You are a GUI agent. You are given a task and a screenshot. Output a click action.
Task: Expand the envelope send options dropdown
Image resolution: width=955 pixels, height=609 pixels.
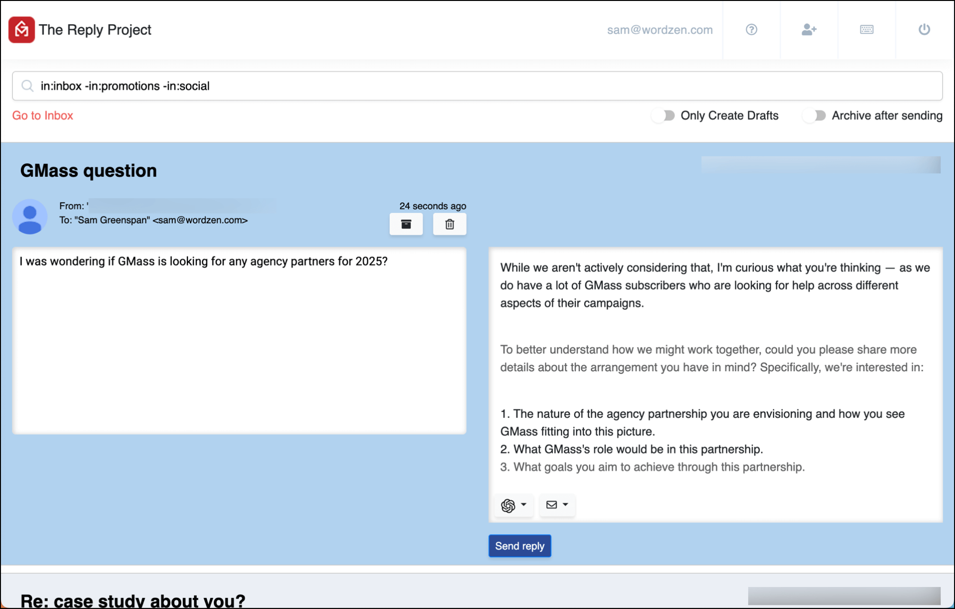[557, 505]
